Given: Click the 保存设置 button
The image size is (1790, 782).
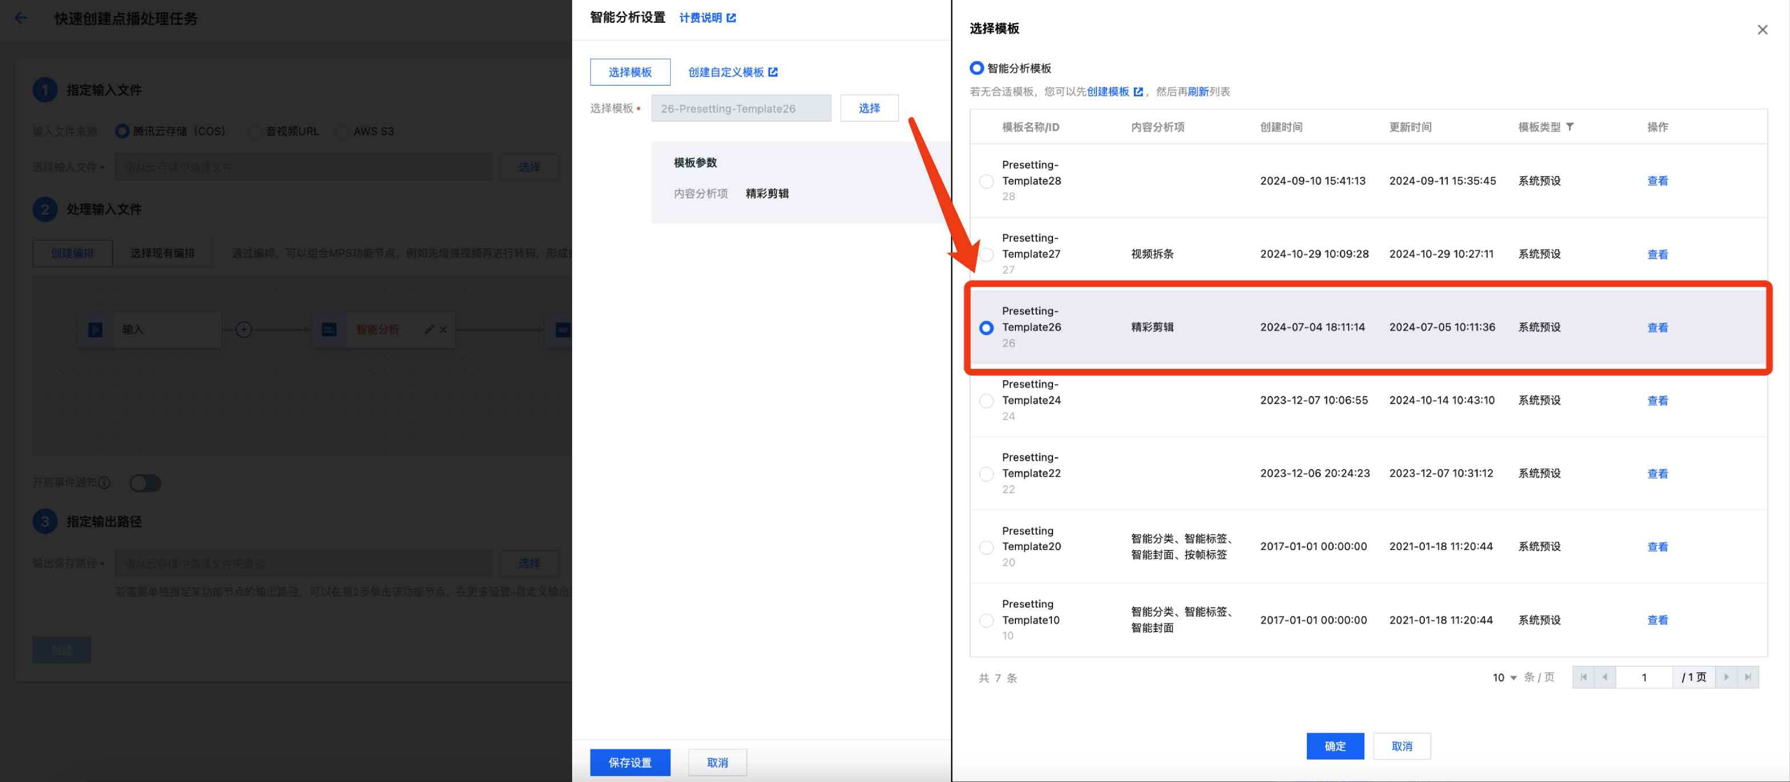Looking at the screenshot, I should click(630, 763).
